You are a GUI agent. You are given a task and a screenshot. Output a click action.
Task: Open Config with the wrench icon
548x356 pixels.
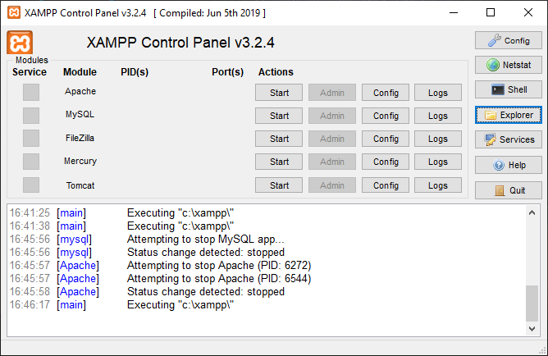coord(508,40)
